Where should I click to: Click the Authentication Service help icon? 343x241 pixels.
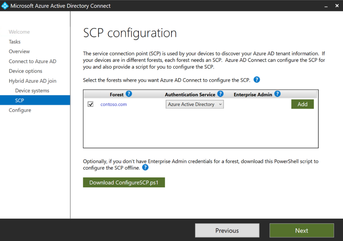[x=220, y=94]
